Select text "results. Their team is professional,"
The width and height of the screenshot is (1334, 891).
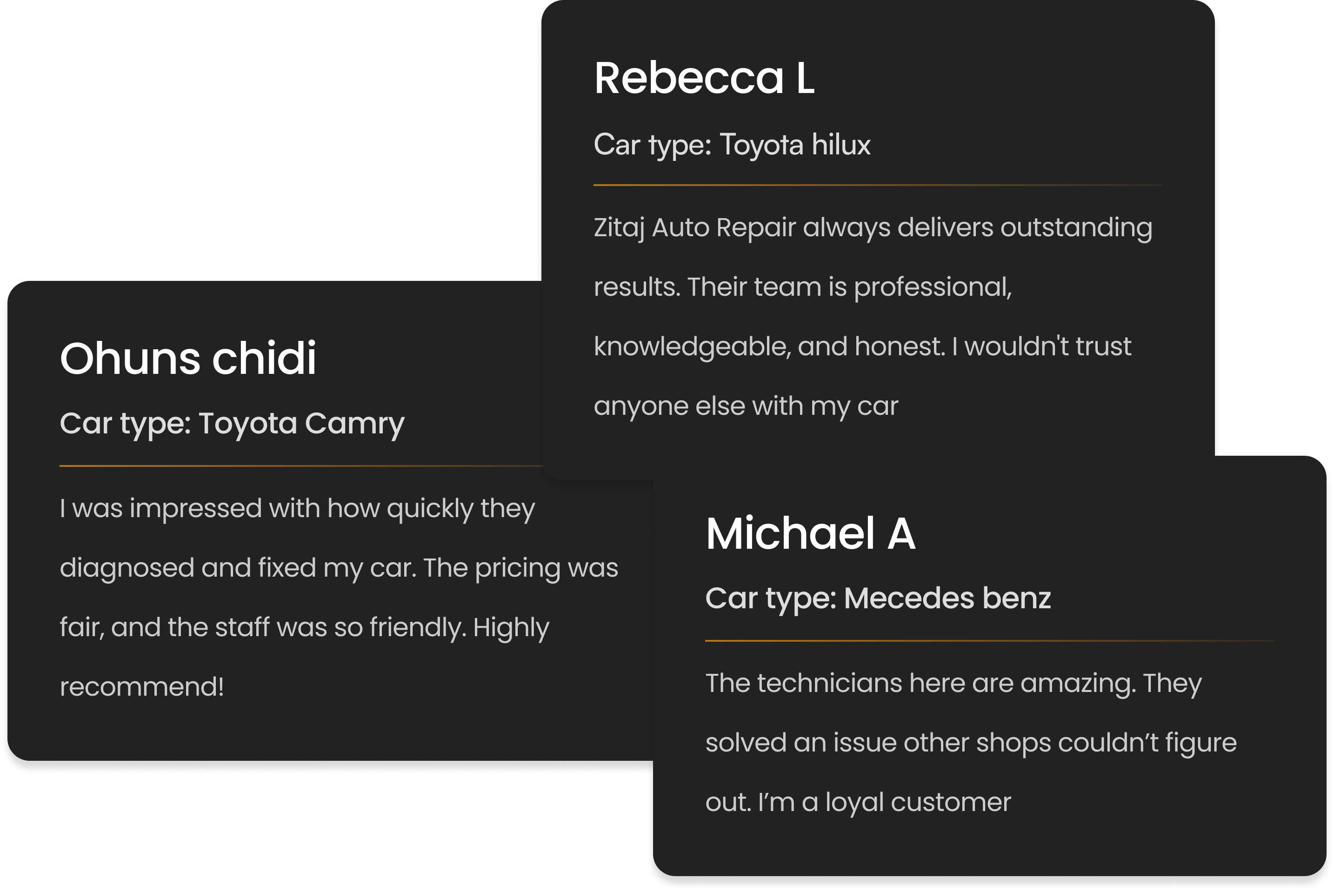[x=802, y=287]
